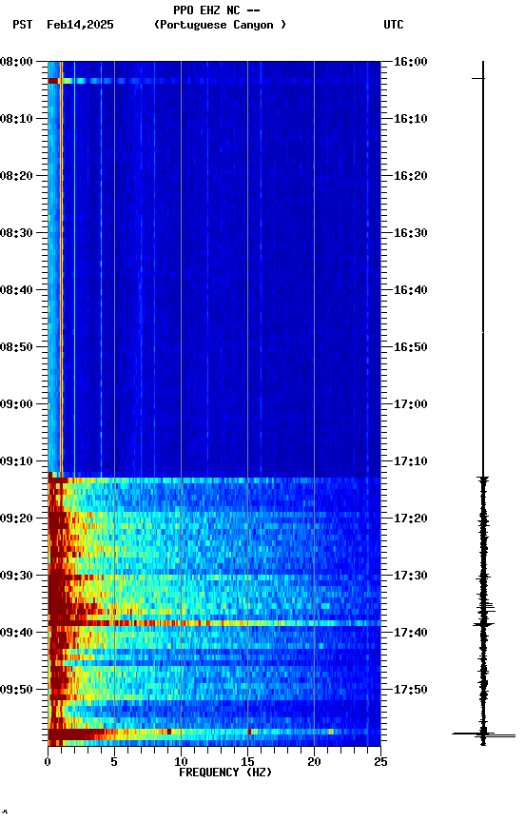Click the FREQUENCY (HZ) axis label
This screenshot has height=822, width=525.
225,773
